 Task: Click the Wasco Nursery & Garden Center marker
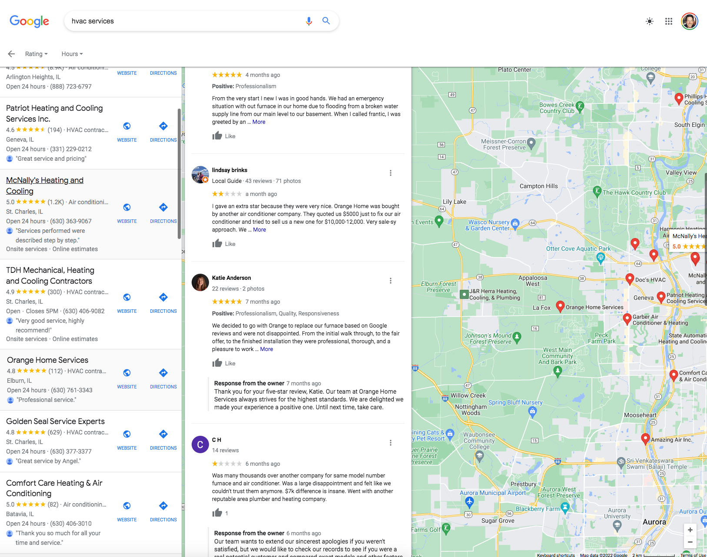pos(515,223)
